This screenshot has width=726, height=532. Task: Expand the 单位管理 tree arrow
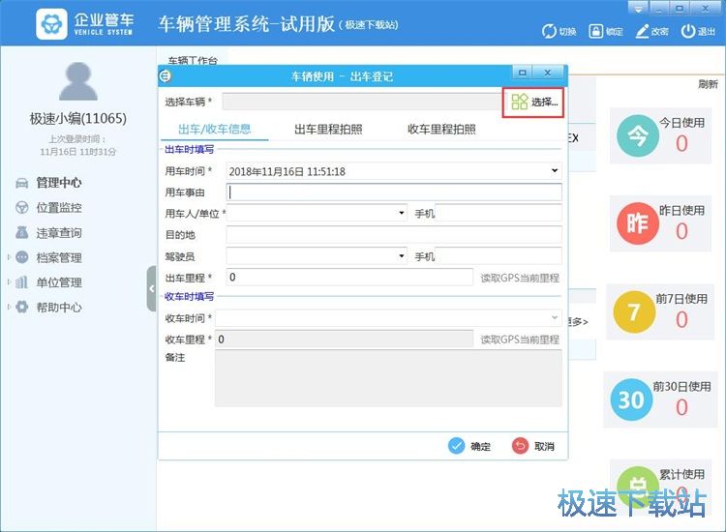(x=9, y=281)
